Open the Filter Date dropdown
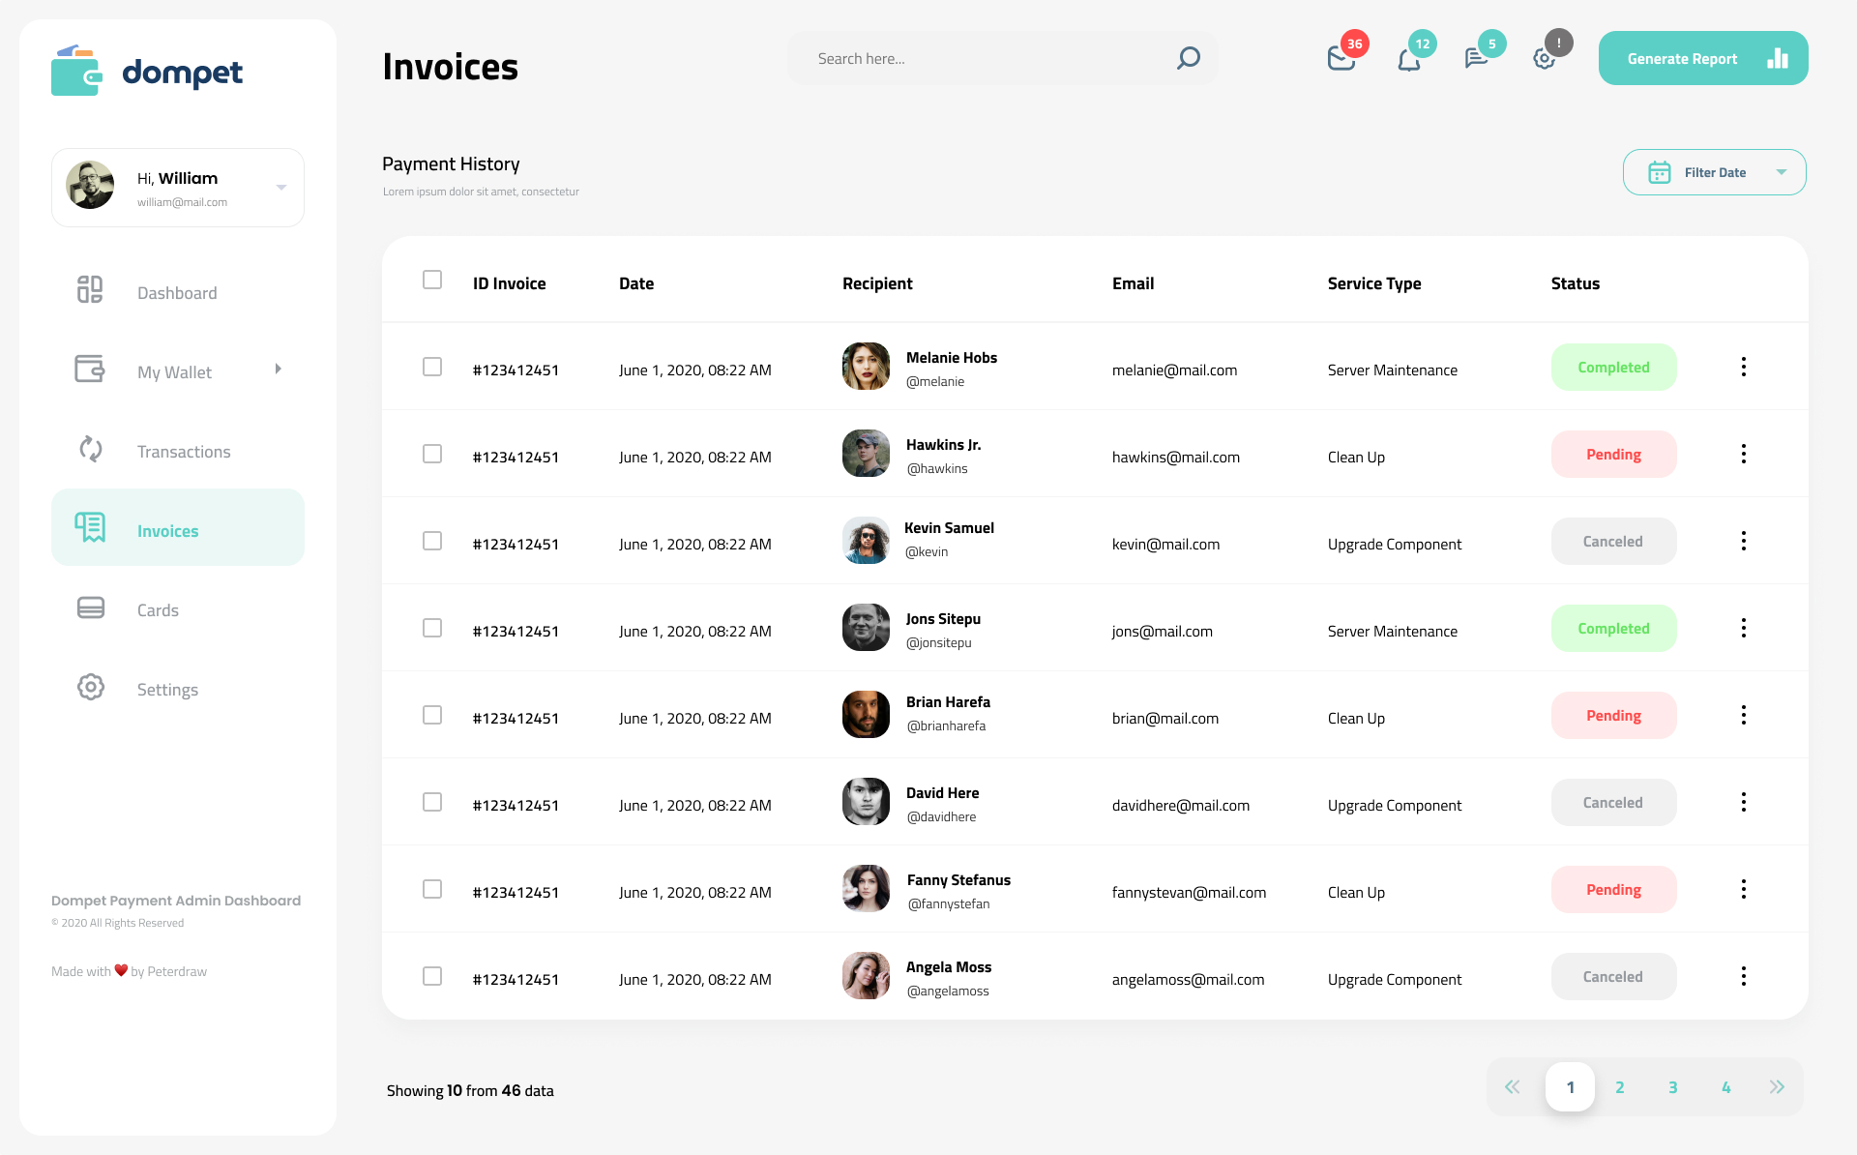The width and height of the screenshot is (1857, 1155). click(1714, 171)
